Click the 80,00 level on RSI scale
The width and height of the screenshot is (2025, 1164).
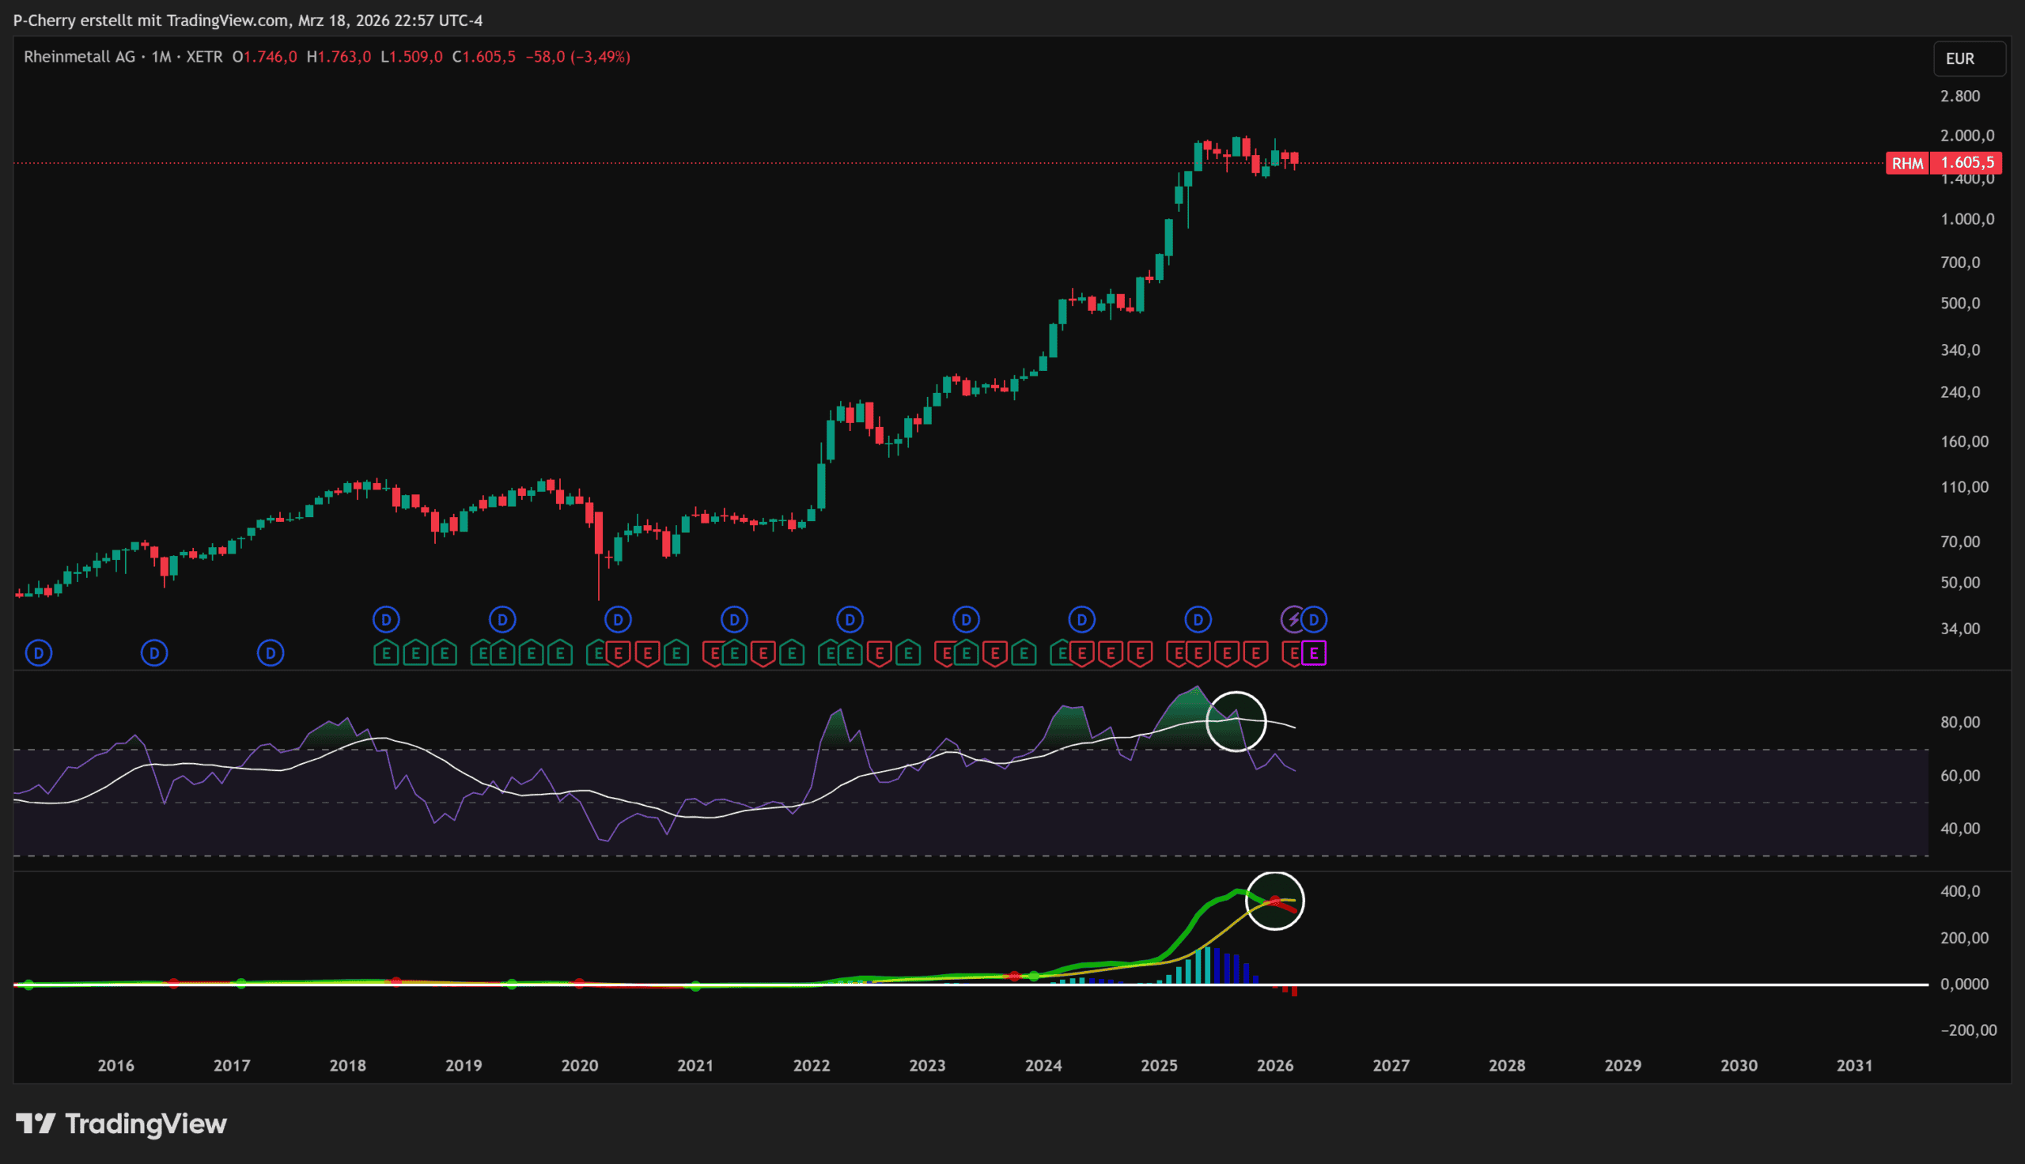pyautogui.click(x=1959, y=722)
